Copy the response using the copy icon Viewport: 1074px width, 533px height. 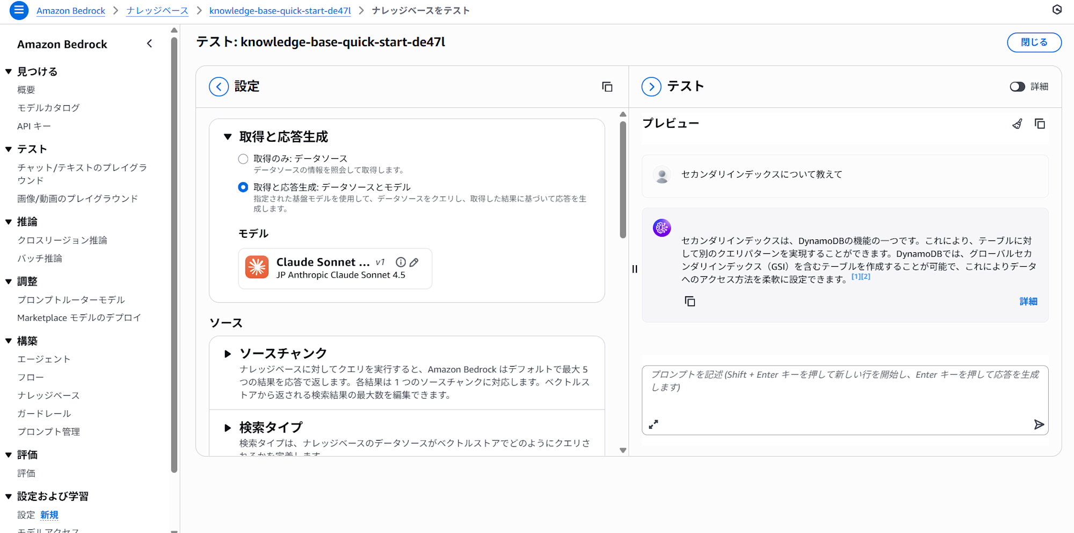click(690, 302)
